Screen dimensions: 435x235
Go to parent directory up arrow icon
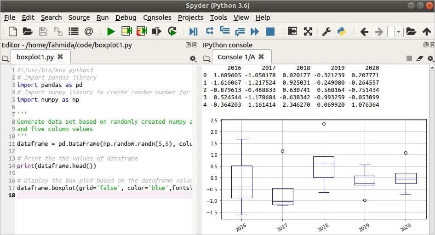click(427, 31)
